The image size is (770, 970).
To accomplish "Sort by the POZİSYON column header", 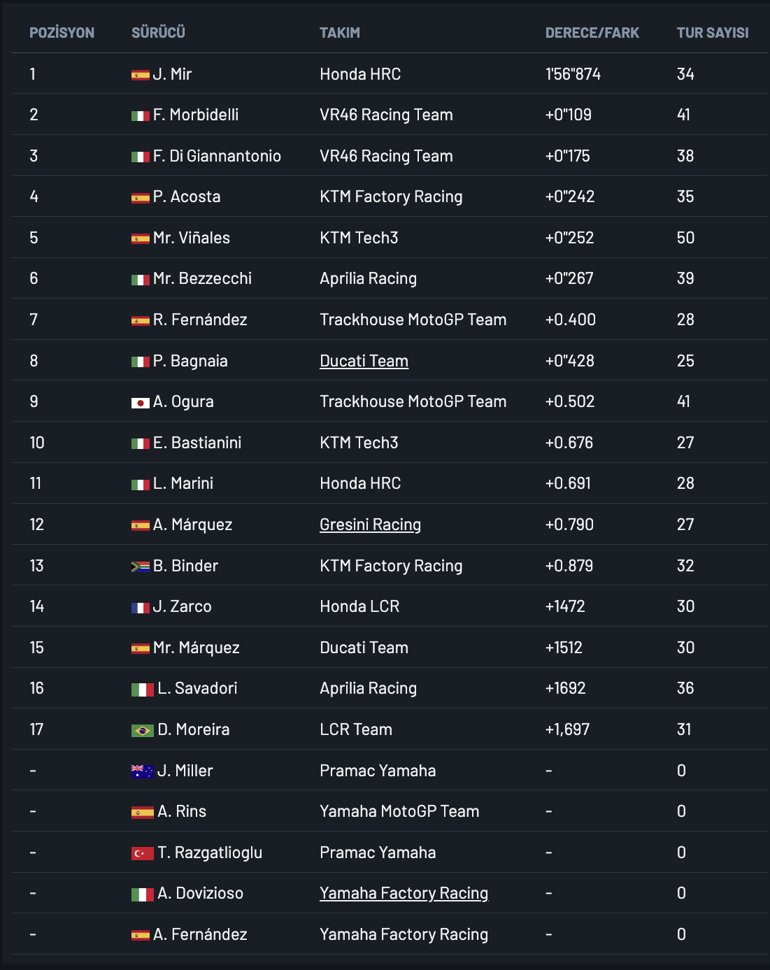I will pos(62,33).
